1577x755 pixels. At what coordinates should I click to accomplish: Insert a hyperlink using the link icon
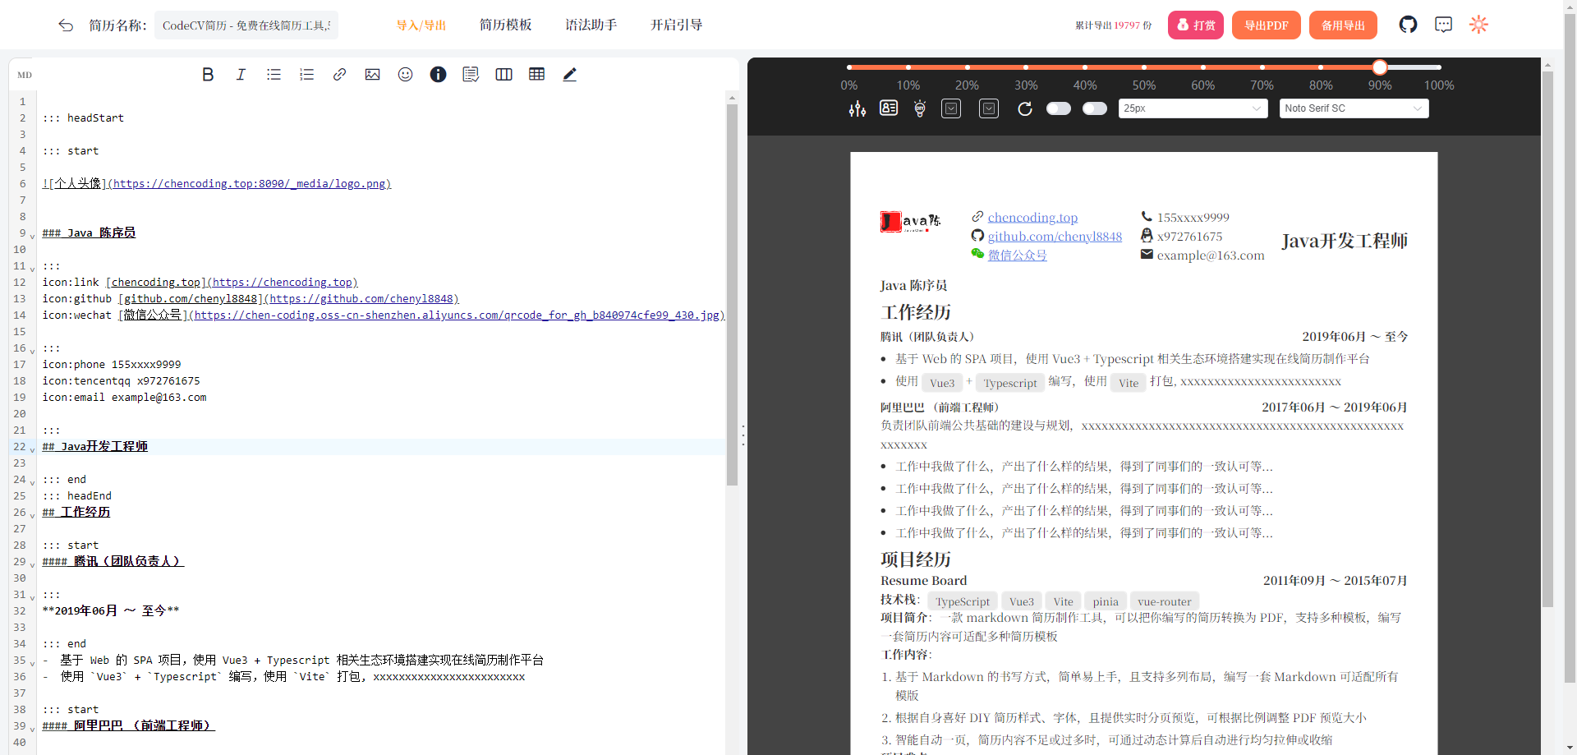[x=339, y=75]
